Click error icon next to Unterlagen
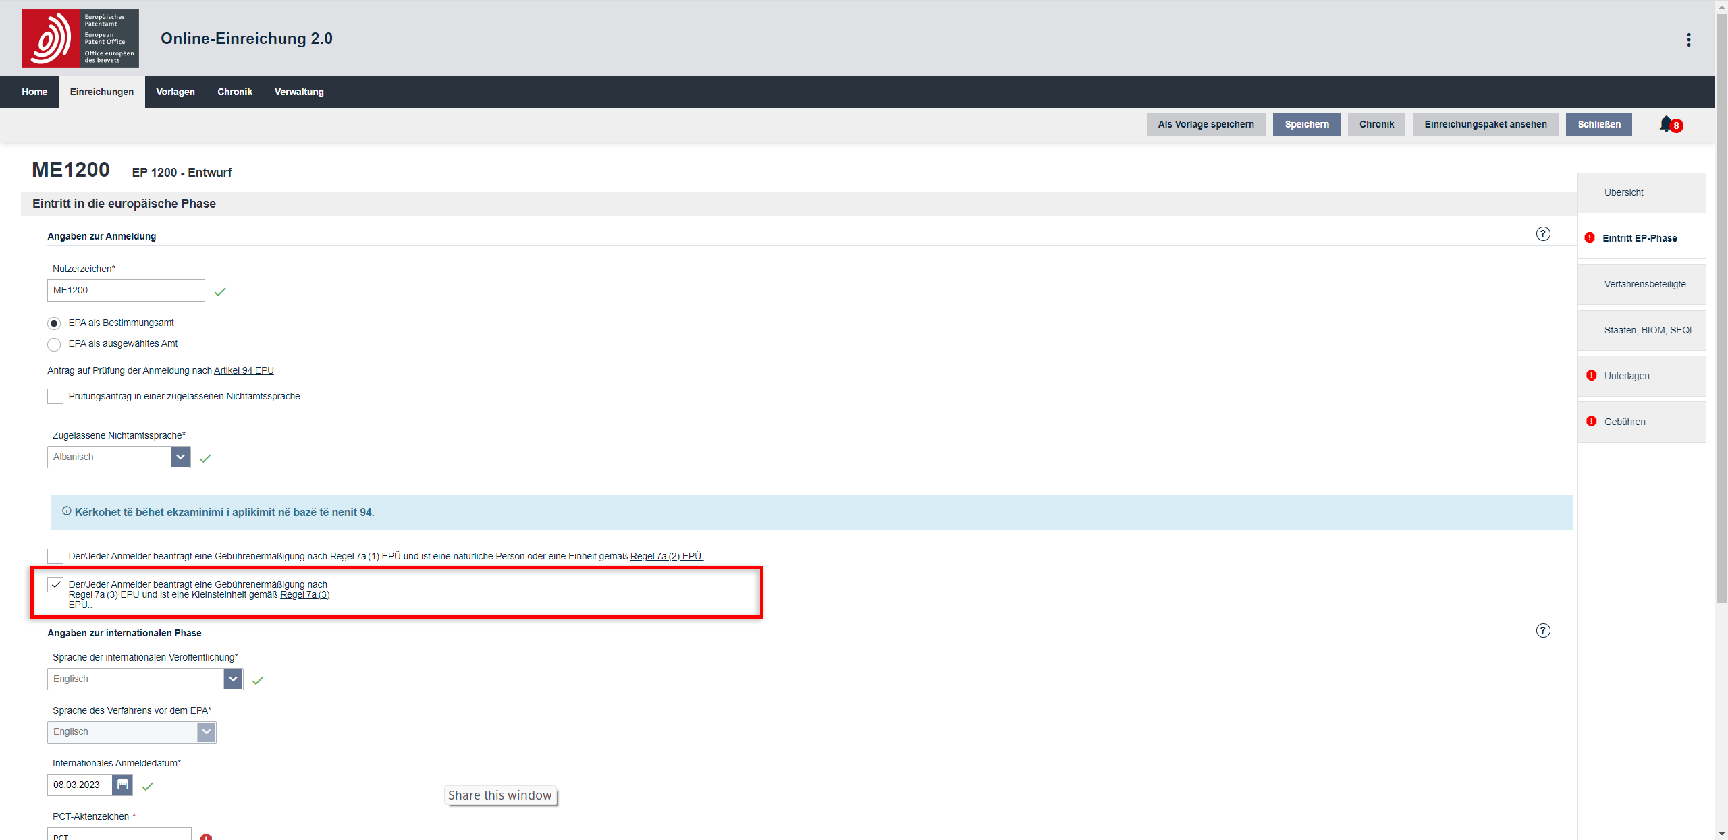1728x840 pixels. click(x=1591, y=376)
